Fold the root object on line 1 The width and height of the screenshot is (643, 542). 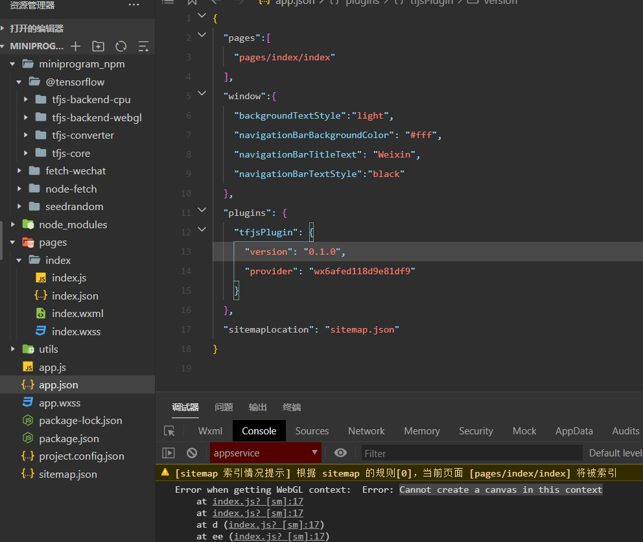tap(202, 16)
